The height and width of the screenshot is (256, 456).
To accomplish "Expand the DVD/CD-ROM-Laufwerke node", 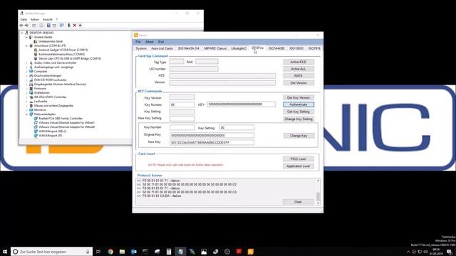I will click(26, 80).
